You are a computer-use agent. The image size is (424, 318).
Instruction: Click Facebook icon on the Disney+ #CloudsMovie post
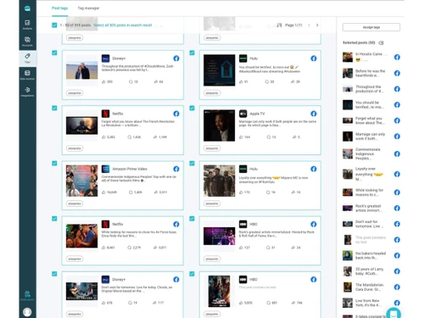(x=176, y=59)
